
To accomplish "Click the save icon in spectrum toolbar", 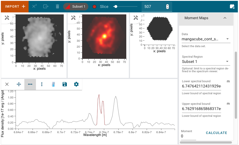I will click(x=65, y=84).
